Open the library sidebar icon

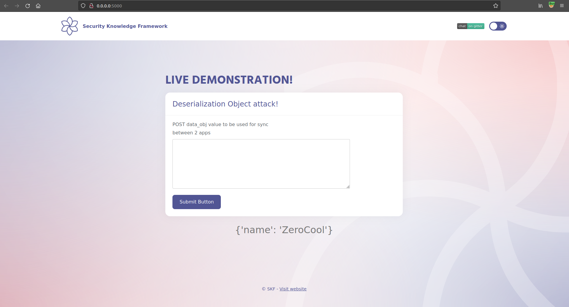click(x=541, y=6)
